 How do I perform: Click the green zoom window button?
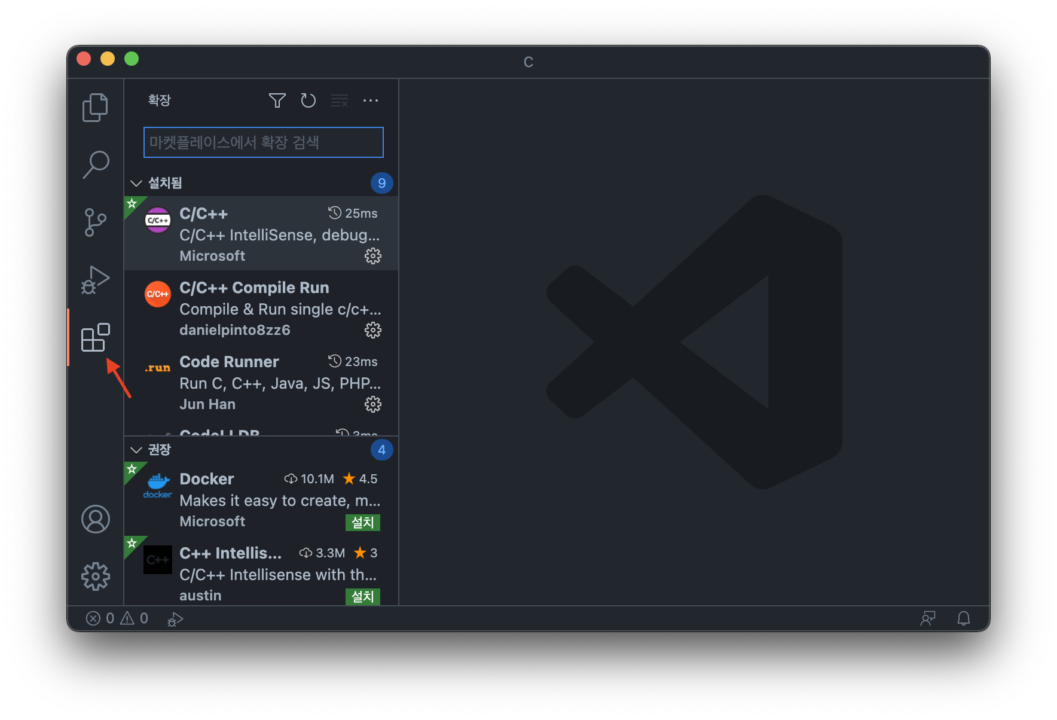(132, 59)
